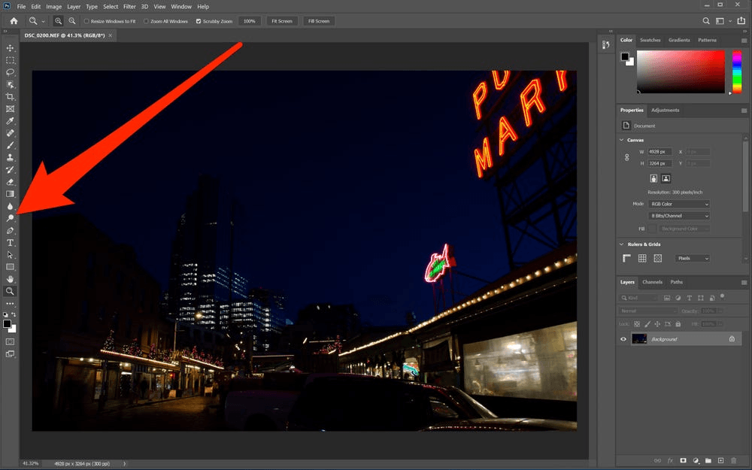Click the Fit Screen button

280,21
